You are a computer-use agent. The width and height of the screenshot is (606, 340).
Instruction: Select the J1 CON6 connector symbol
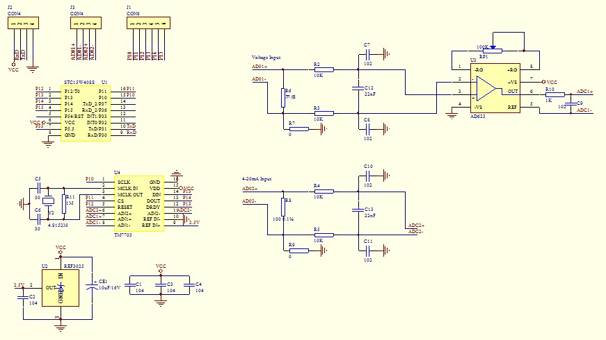tap(148, 23)
